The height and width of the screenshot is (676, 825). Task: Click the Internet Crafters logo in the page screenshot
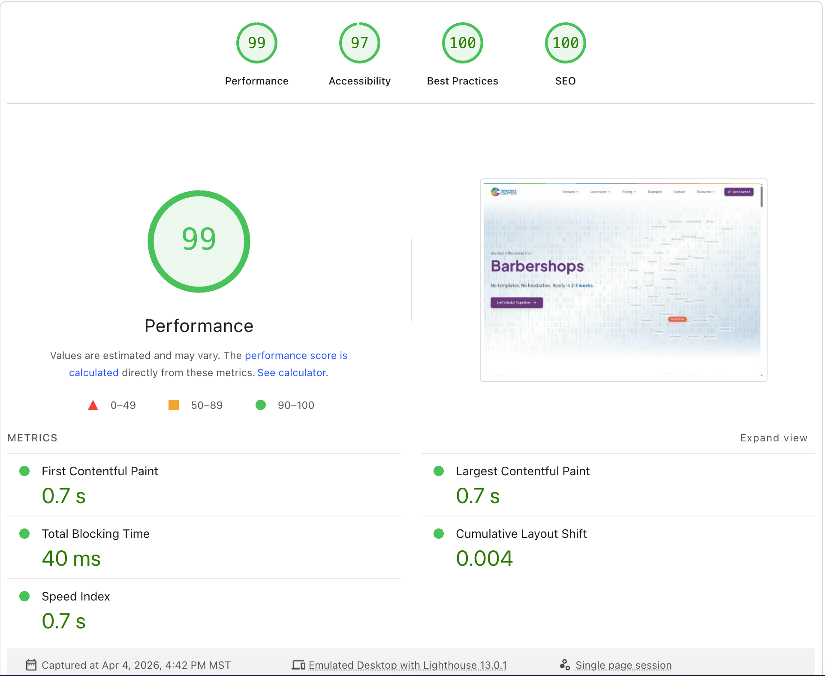(x=504, y=192)
